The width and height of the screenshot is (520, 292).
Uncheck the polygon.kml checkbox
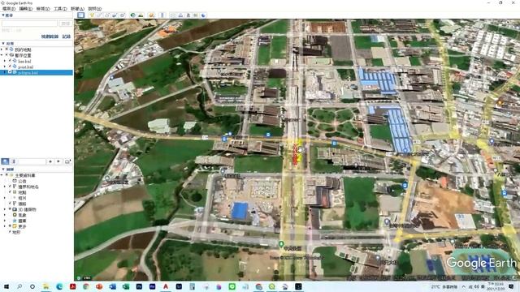tap(10, 72)
